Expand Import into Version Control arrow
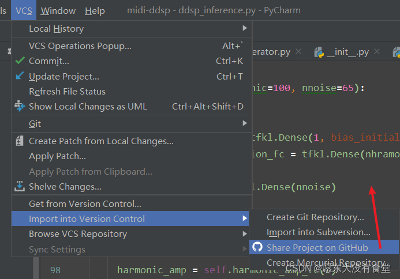400x279 pixels. click(245, 218)
